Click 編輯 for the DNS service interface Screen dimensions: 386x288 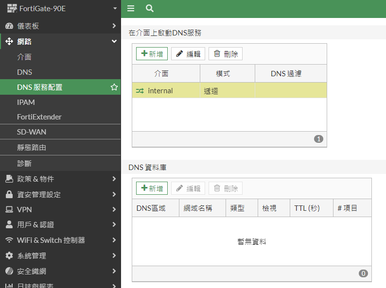pos(188,54)
